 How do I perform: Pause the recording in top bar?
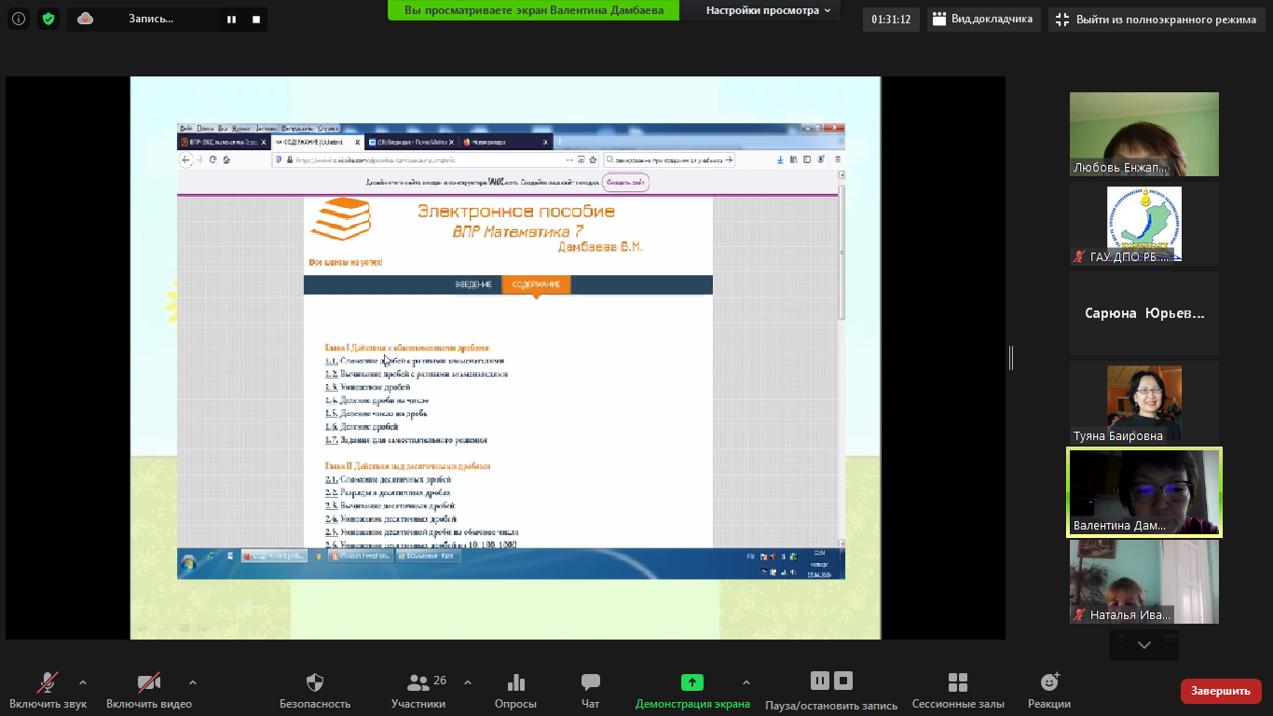coord(231,19)
